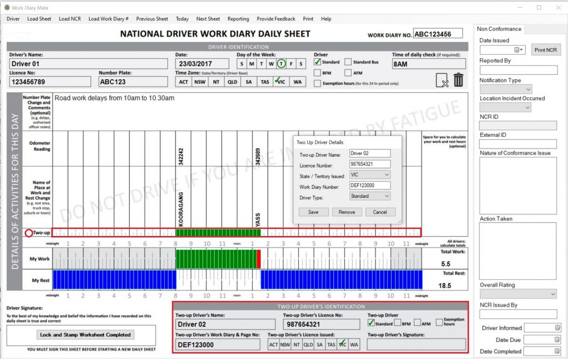Switch to the Non Conformance tab

(x=499, y=29)
